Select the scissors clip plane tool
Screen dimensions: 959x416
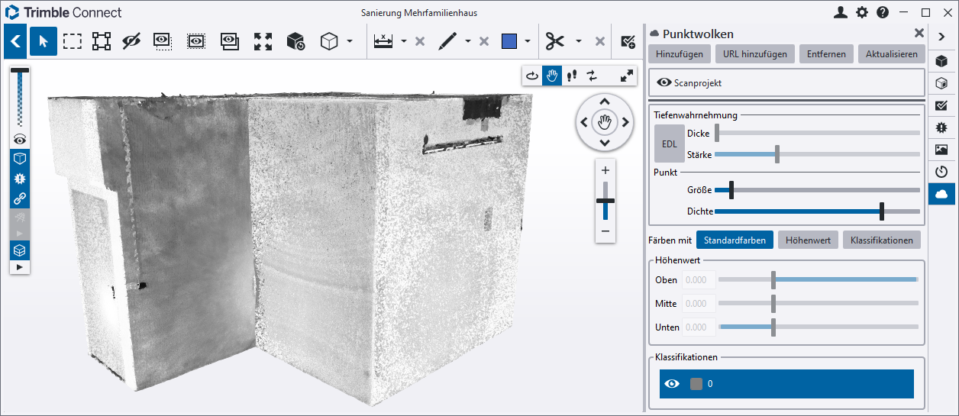tap(554, 41)
